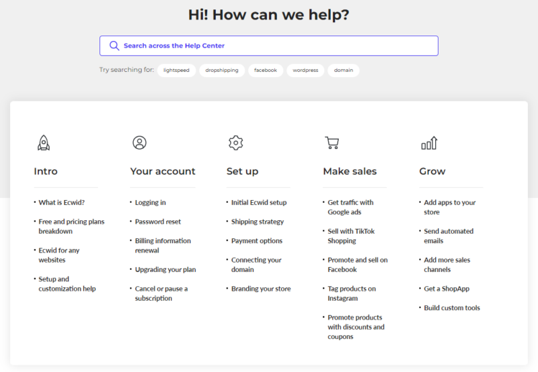
Task: Click the gear Set up icon
Action: [x=236, y=142]
